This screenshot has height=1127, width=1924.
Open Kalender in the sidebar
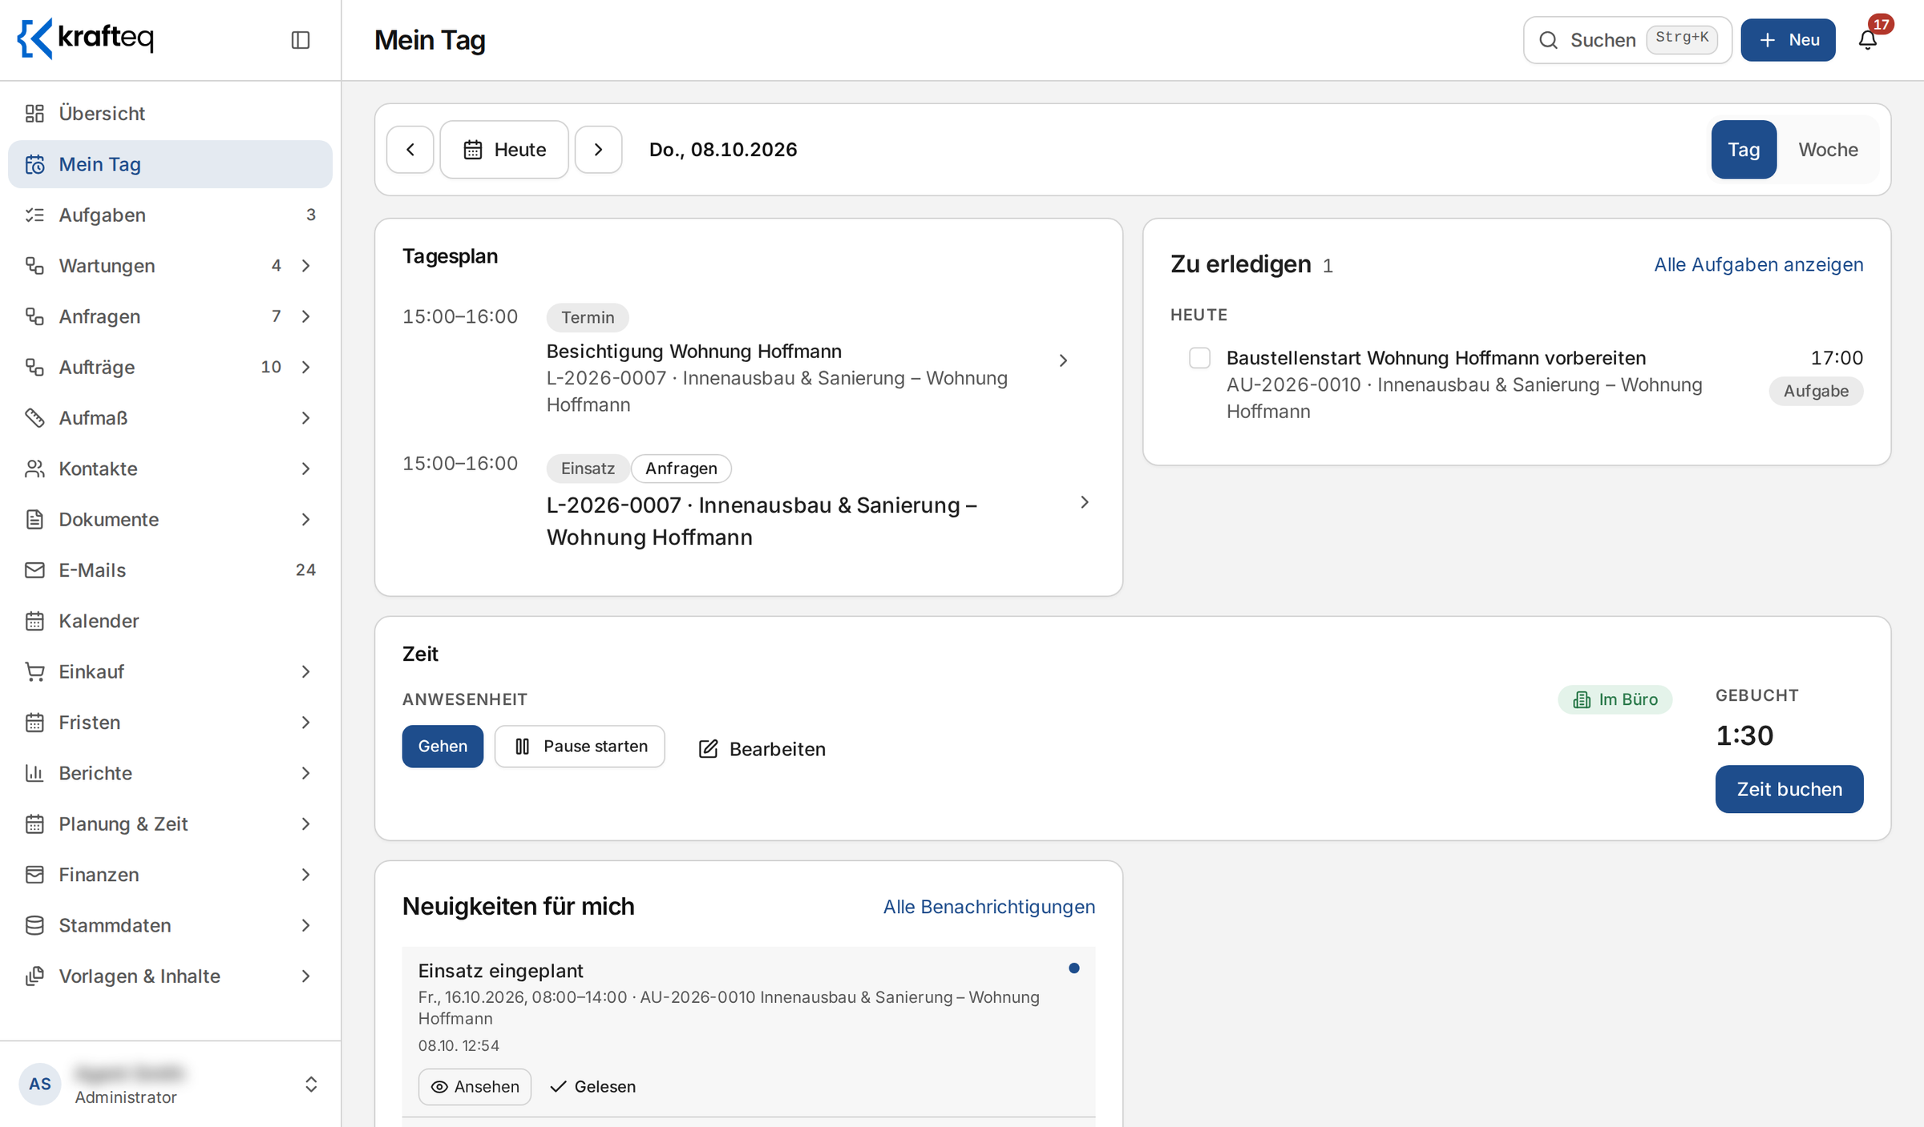[170, 621]
